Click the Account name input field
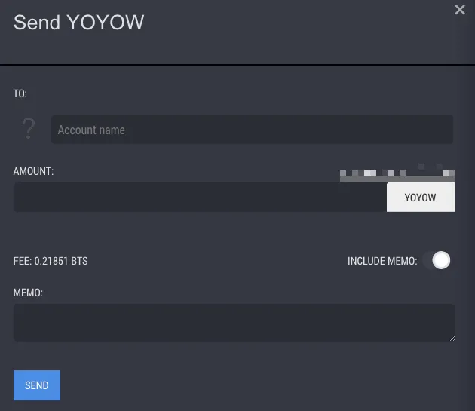The image size is (475, 411). (x=252, y=130)
